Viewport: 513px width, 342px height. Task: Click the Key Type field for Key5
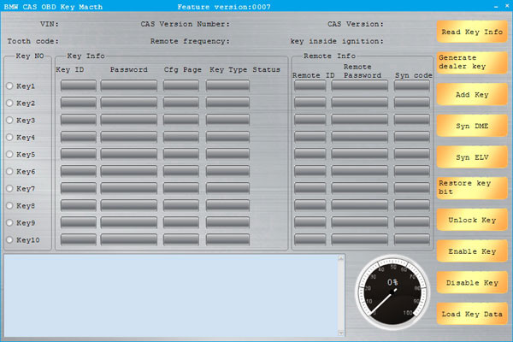tap(227, 154)
